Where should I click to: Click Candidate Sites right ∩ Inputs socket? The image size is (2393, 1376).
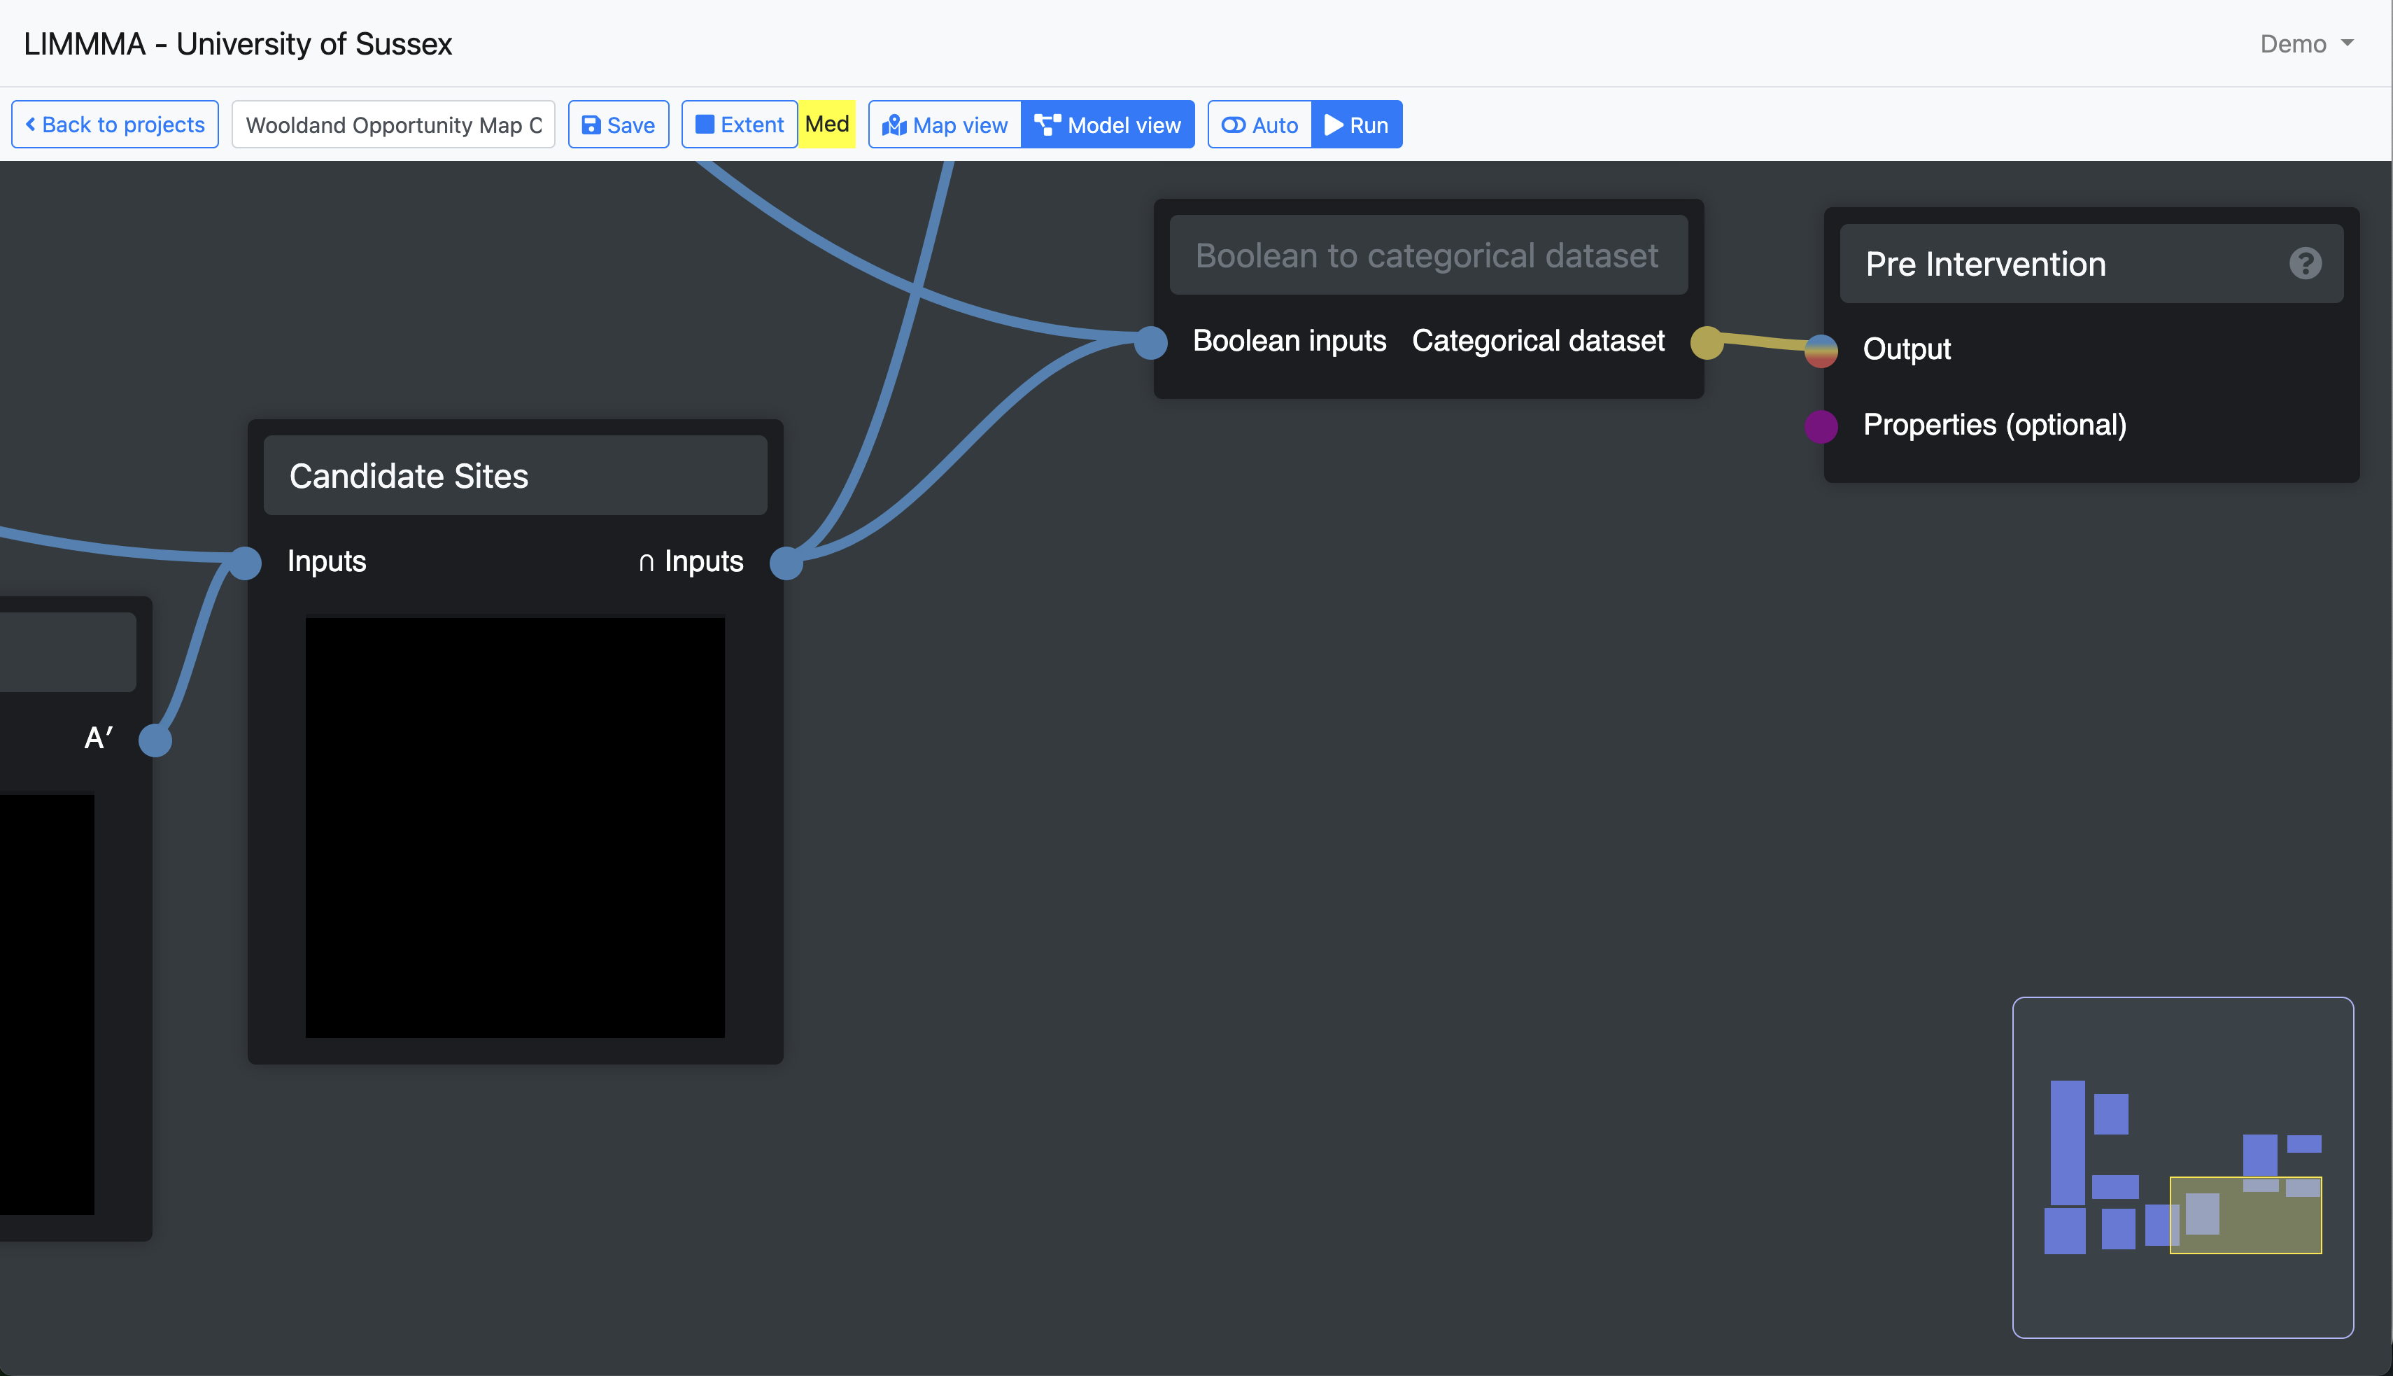pyautogui.click(x=786, y=563)
